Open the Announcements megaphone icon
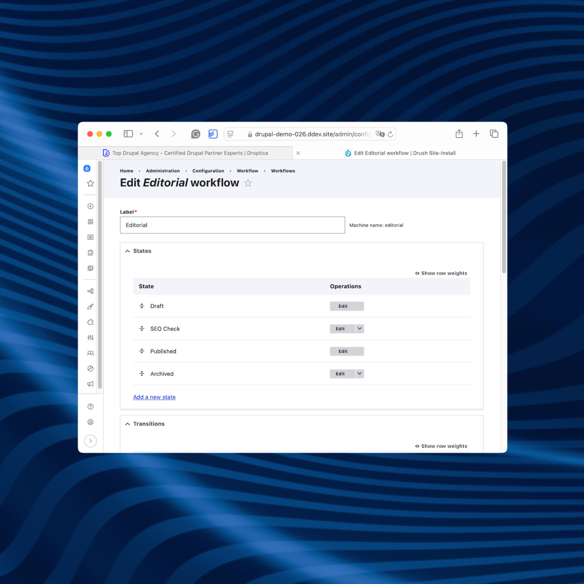Viewport: 584px width, 584px height. click(91, 384)
